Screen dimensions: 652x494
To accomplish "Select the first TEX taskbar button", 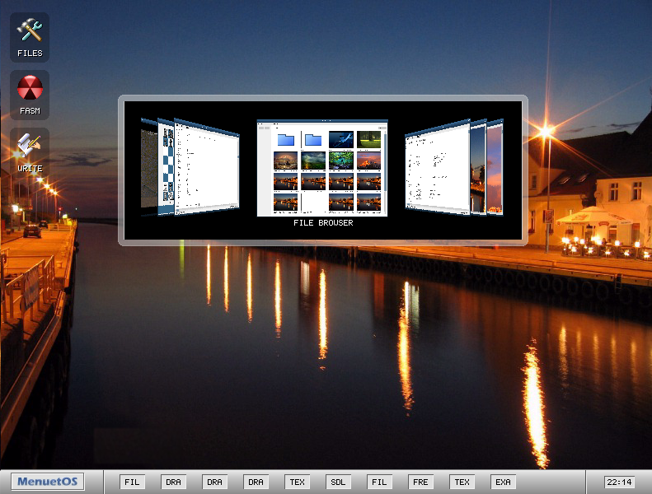I will pyautogui.click(x=298, y=482).
